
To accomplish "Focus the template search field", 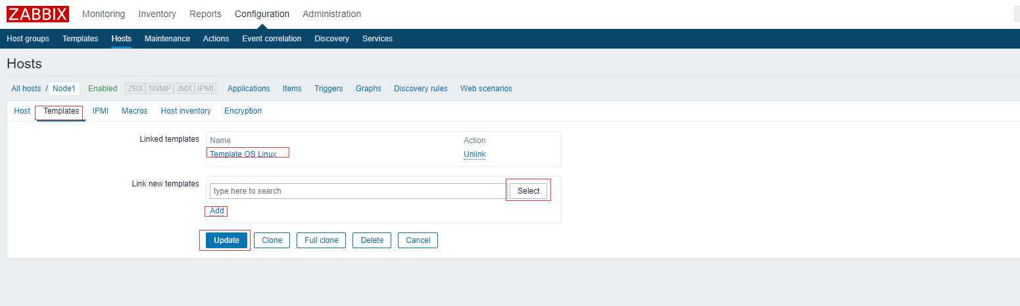I will coord(358,191).
